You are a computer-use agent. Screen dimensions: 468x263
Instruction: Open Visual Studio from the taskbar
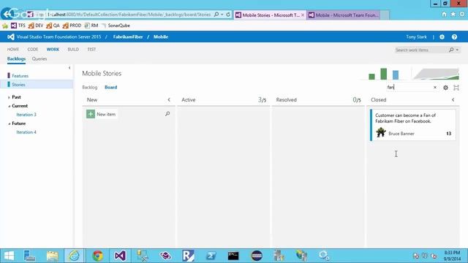point(120,256)
